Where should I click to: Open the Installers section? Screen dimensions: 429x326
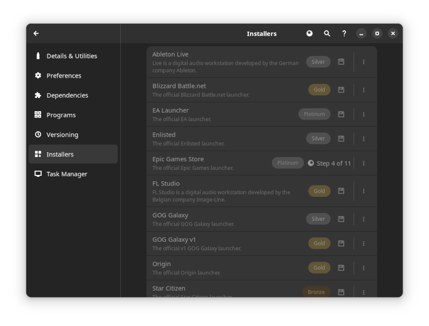[x=62, y=154]
